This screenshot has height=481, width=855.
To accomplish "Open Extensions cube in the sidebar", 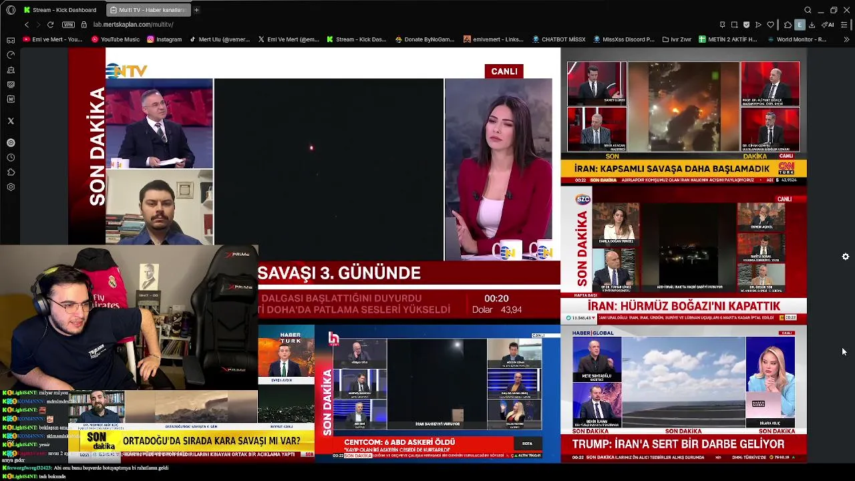I will [11, 172].
